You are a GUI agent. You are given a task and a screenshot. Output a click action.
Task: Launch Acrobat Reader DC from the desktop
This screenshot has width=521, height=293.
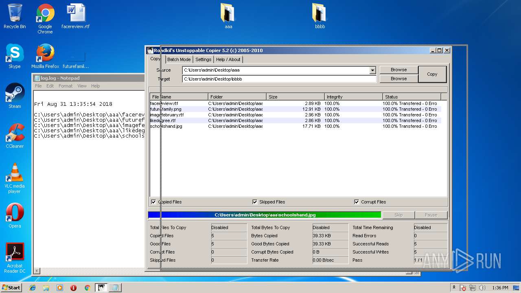15,258
